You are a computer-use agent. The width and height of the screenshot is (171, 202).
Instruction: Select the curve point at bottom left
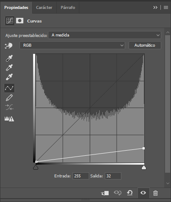[x=36, y=162]
